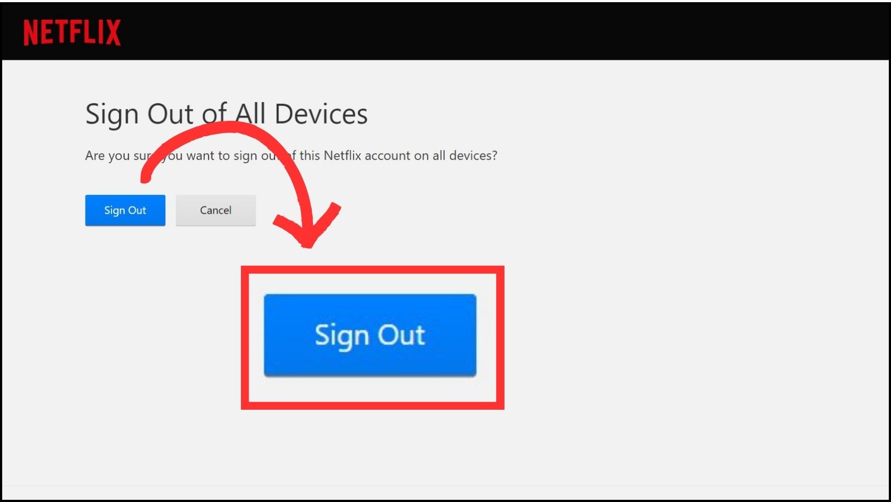
Task: Click the empty black header bar area
Action: point(494,32)
